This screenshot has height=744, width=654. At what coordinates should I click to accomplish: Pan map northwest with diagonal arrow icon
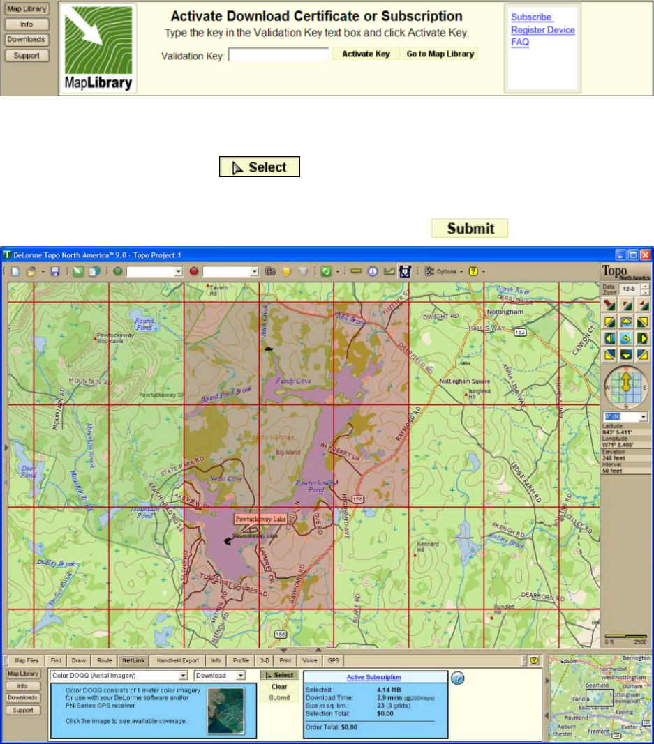coord(609,322)
